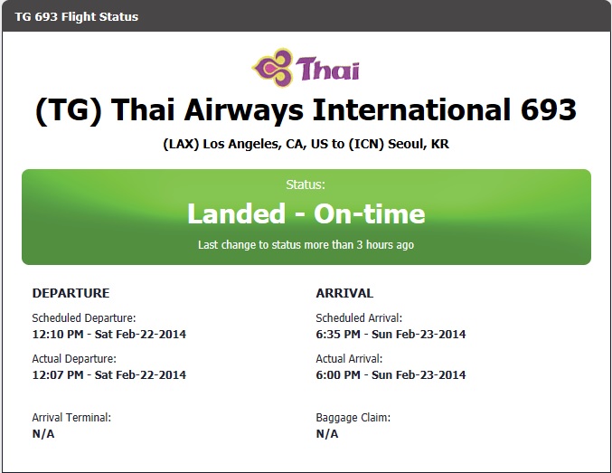The width and height of the screenshot is (612, 473).
Task: Click the Scheduled Departure label
Action: click(84, 318)
